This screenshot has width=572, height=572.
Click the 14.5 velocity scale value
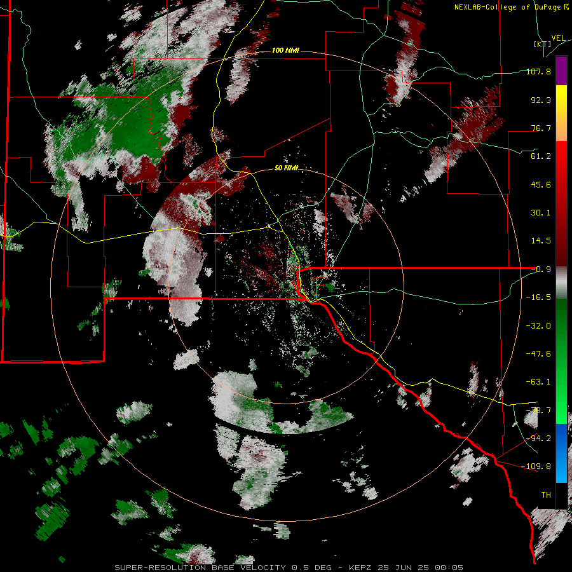[x=541, y=241]
